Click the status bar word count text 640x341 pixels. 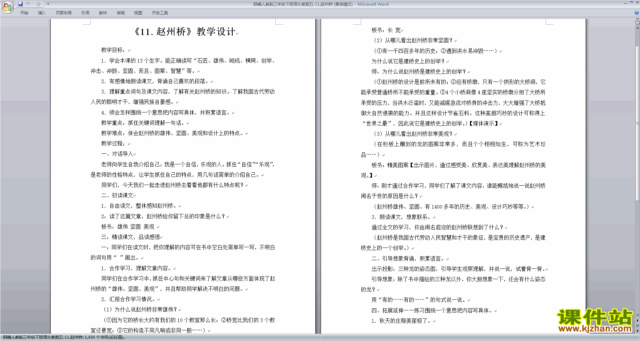coord(64,337)
